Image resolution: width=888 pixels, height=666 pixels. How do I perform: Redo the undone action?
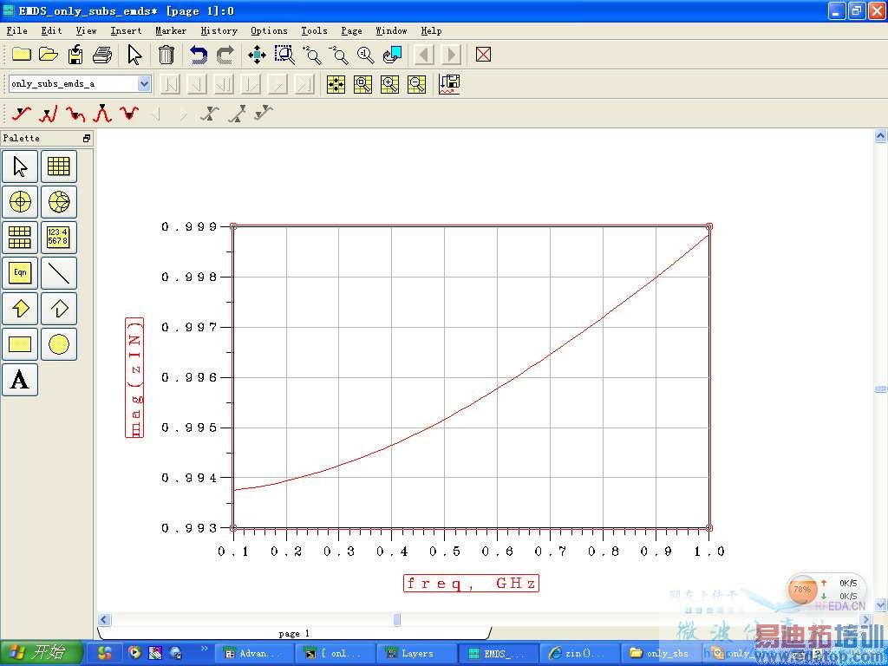[x=225, y=55]
